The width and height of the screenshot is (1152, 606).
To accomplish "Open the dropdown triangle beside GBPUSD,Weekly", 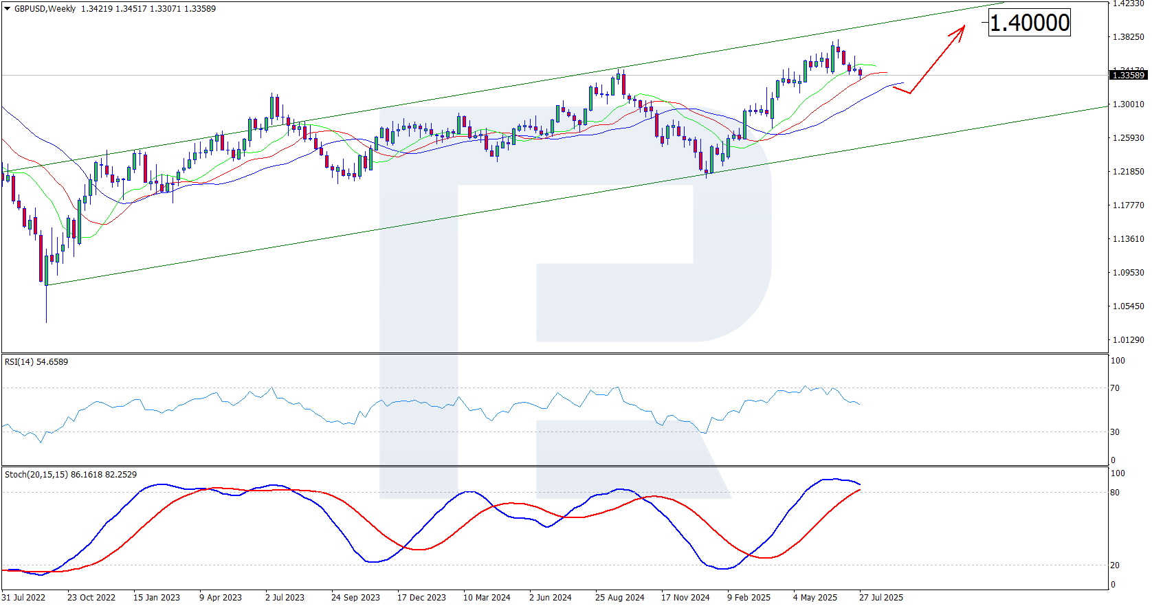I will pyautogui.click(x=8, y=9).
